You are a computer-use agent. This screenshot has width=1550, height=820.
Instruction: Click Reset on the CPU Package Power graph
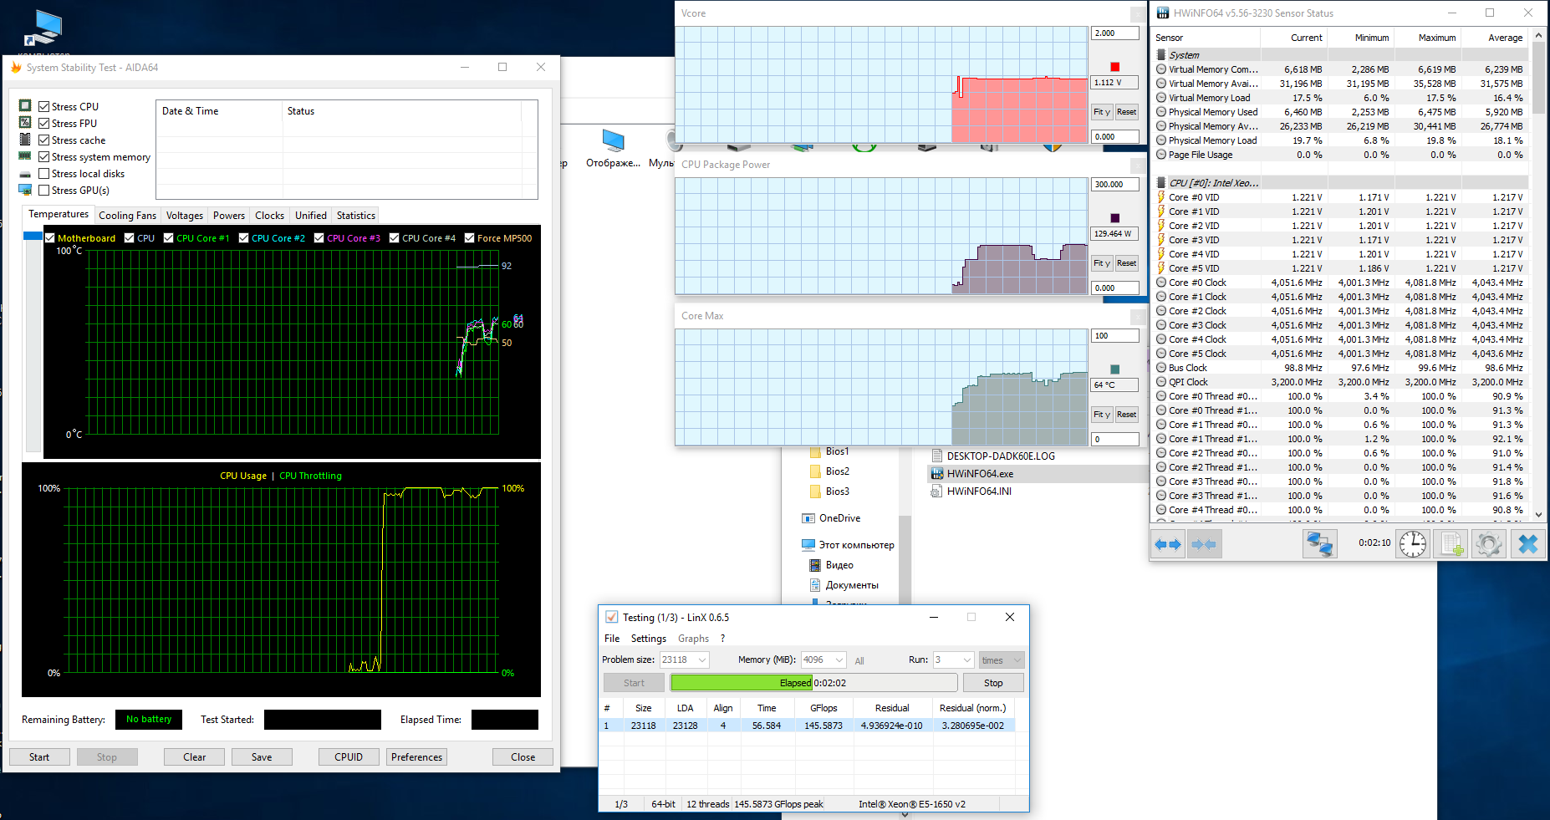(1127, 263)
